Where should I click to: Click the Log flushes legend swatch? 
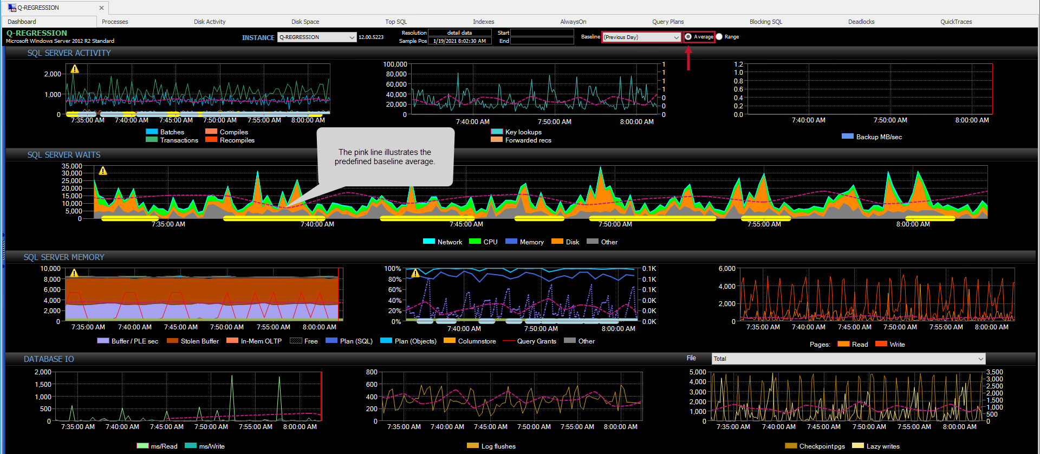(x=473, y=446)
